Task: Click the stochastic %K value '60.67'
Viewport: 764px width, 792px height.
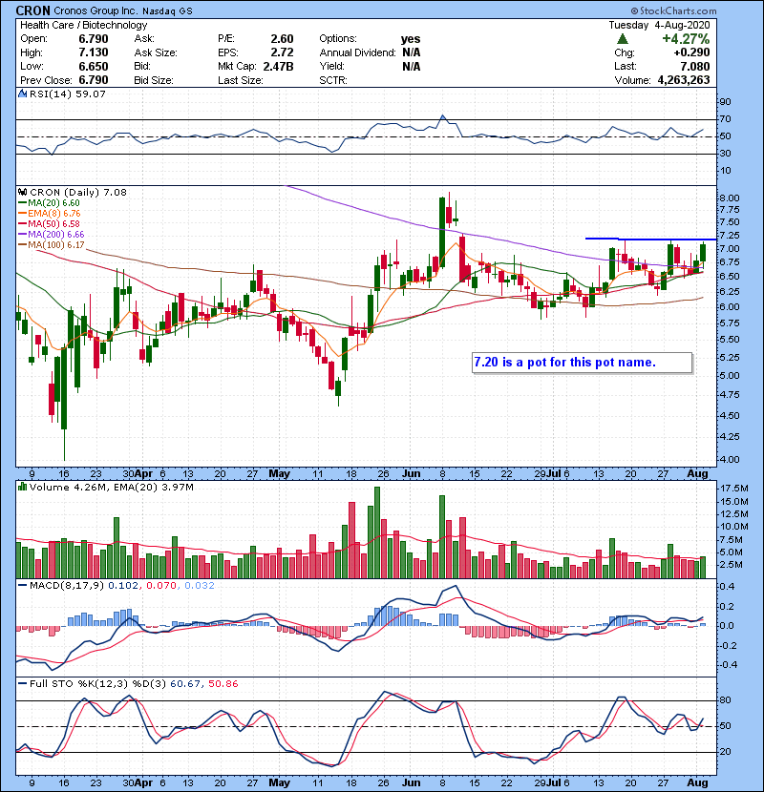Action: [184, 684]
